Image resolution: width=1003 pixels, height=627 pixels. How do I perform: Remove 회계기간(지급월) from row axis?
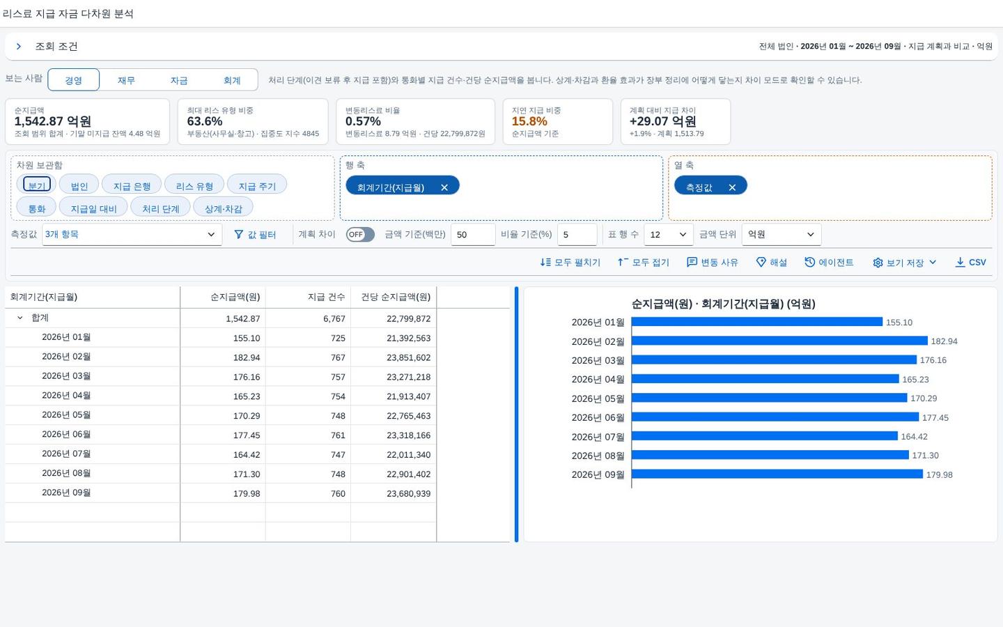coord(444,187)
